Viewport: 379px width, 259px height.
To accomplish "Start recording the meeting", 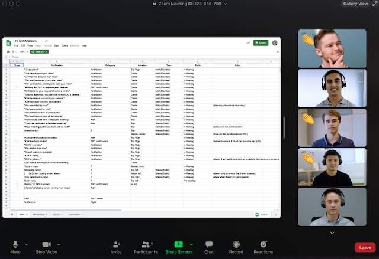I will tap(236, 247).
